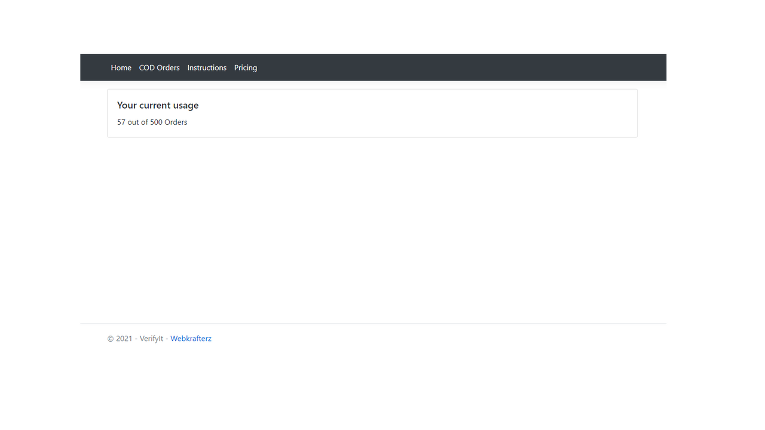
Task: Click the usage summary card
Action: point(372,113)
